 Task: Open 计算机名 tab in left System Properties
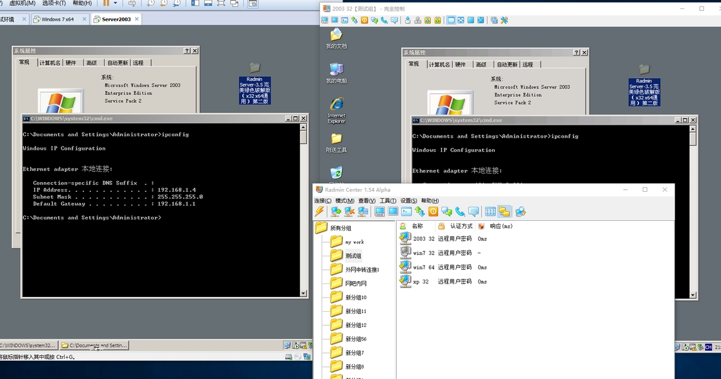(x=50, y=63)
